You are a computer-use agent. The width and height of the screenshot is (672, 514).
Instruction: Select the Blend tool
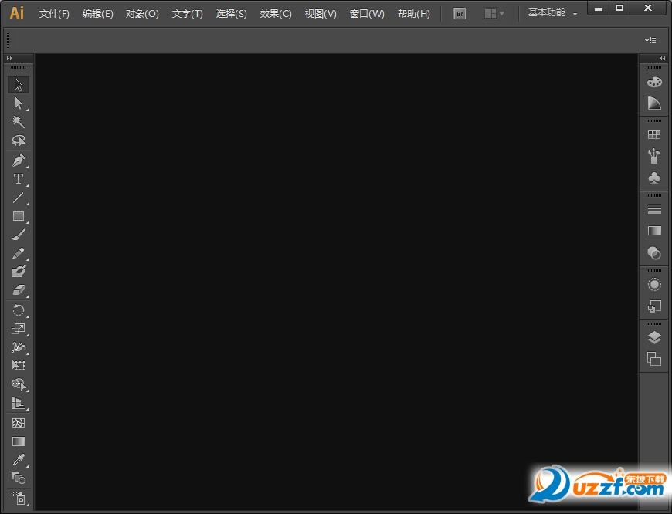pyautogui.click(x=19, y=478)
